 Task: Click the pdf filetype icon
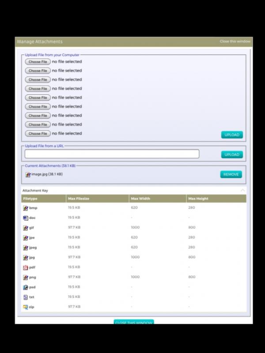[26, 267]
